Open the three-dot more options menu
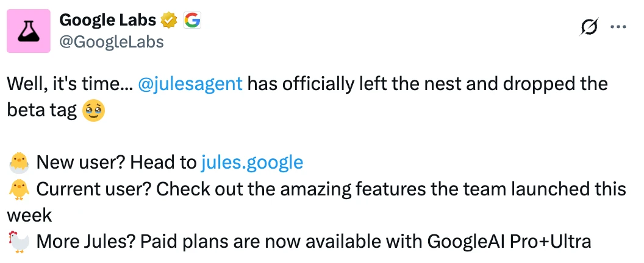The image size is (644, 263). coord(618,27)
